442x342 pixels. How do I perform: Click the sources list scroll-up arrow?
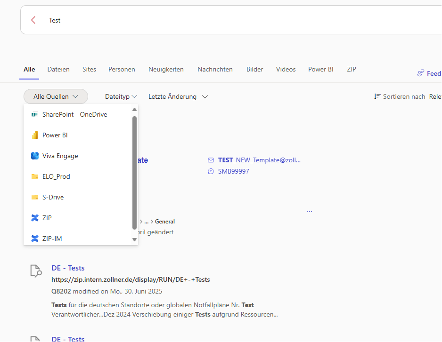pyautogui.click(x=134, y=110)
